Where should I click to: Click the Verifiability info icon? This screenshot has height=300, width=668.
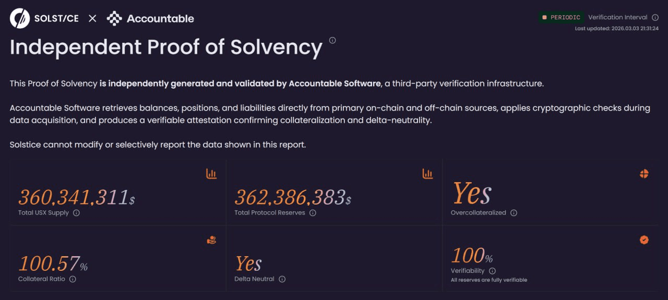pyautogui.click(x=492, y=271)
